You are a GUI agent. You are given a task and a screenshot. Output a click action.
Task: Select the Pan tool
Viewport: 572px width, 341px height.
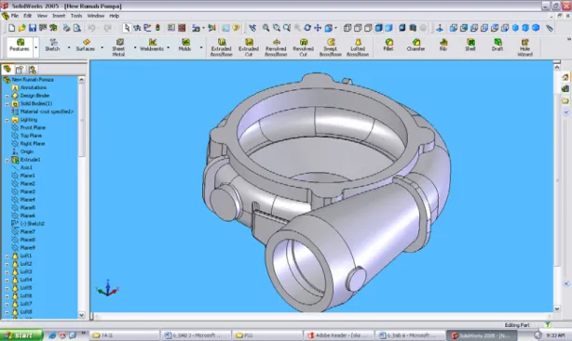[x=318, y=28]
